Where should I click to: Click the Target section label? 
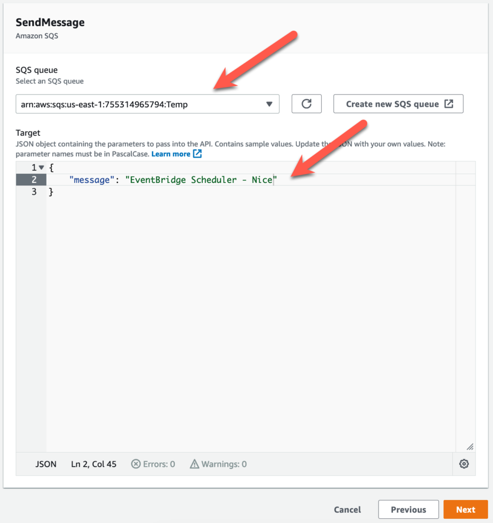click(x=28, y=133)
